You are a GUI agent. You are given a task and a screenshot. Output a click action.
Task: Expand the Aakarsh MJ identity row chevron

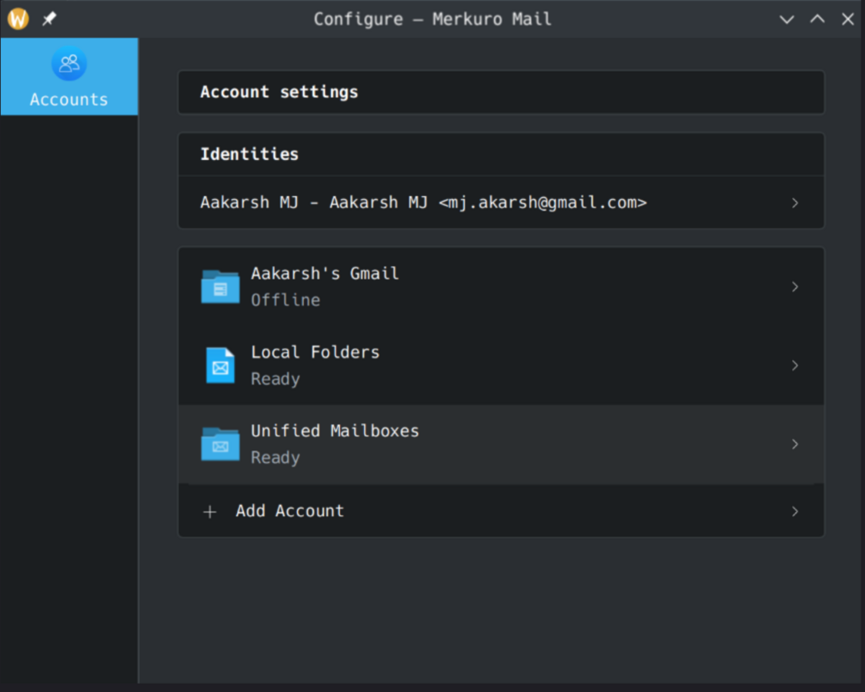pyautogui.click(x=795, y=203)
